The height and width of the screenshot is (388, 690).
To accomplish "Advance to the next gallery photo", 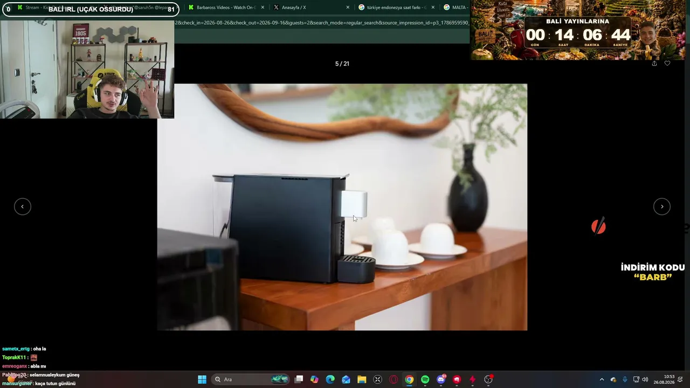I will [662, 206].
